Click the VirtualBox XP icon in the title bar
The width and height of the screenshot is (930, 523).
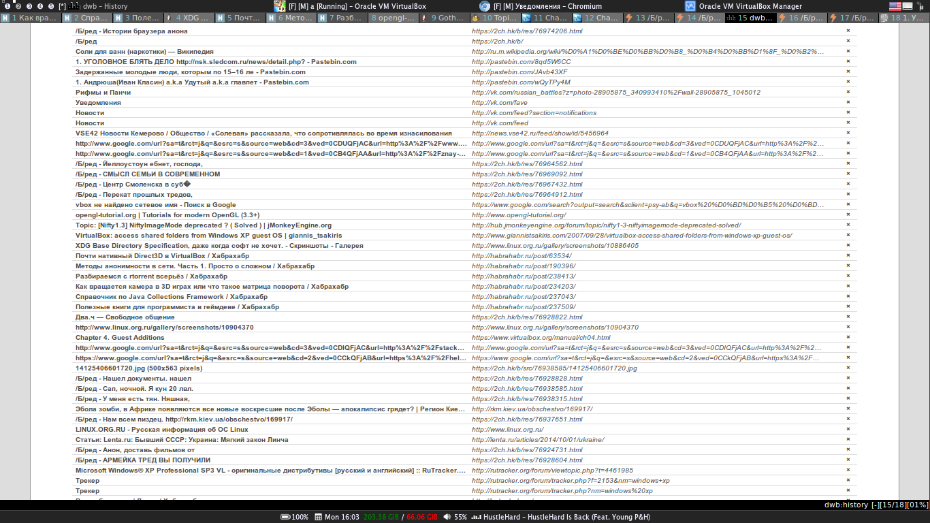click(x=279, y=6)
